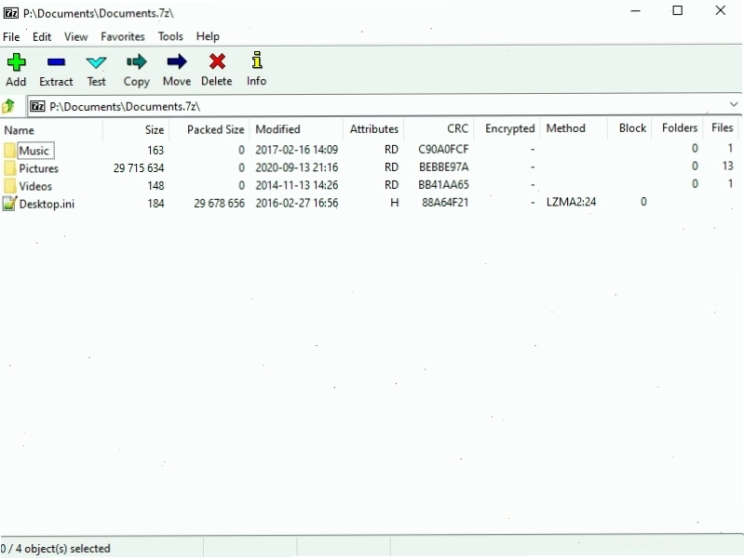The height and width of the screenshot is (559, 744).
Task: Click the green Add plus icon
Action: (x=16, y=62)
